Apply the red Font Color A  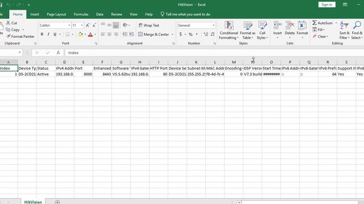(x=90, y=34)
